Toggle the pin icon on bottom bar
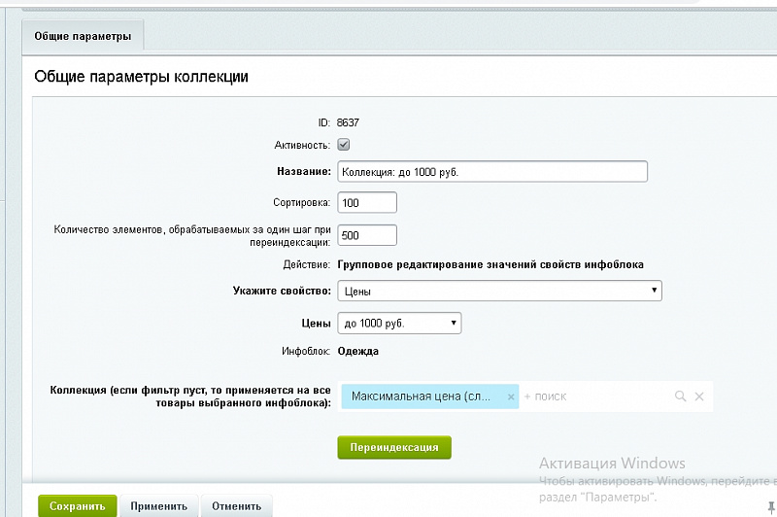Screen dimensions: 777x517 tap(771, 507)
